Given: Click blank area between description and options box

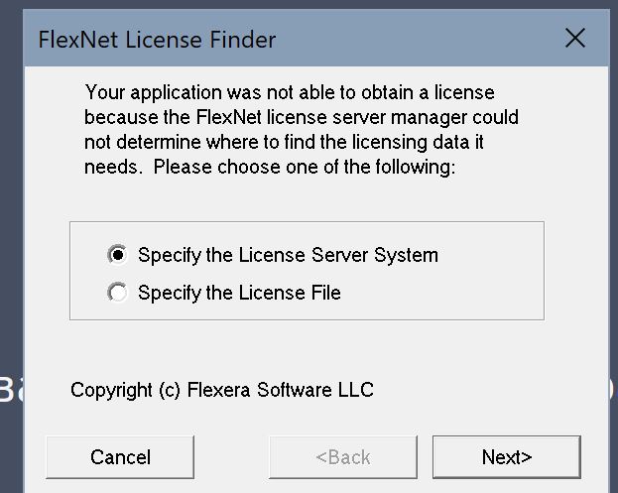Looking at the screenshot, I should (x=298, y=200).
